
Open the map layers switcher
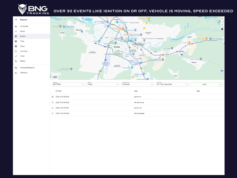point(222,29)
